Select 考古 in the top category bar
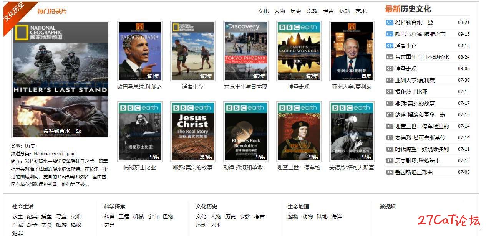Image resolution: width=486 pixels, height=236 pixels. pos(328,12)
